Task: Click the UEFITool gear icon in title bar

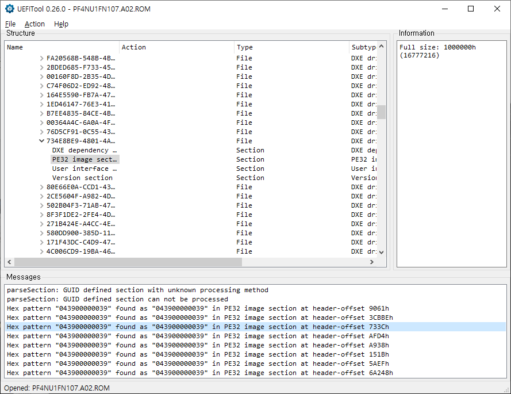Action: pyautogui.click(x=9, y=9)
